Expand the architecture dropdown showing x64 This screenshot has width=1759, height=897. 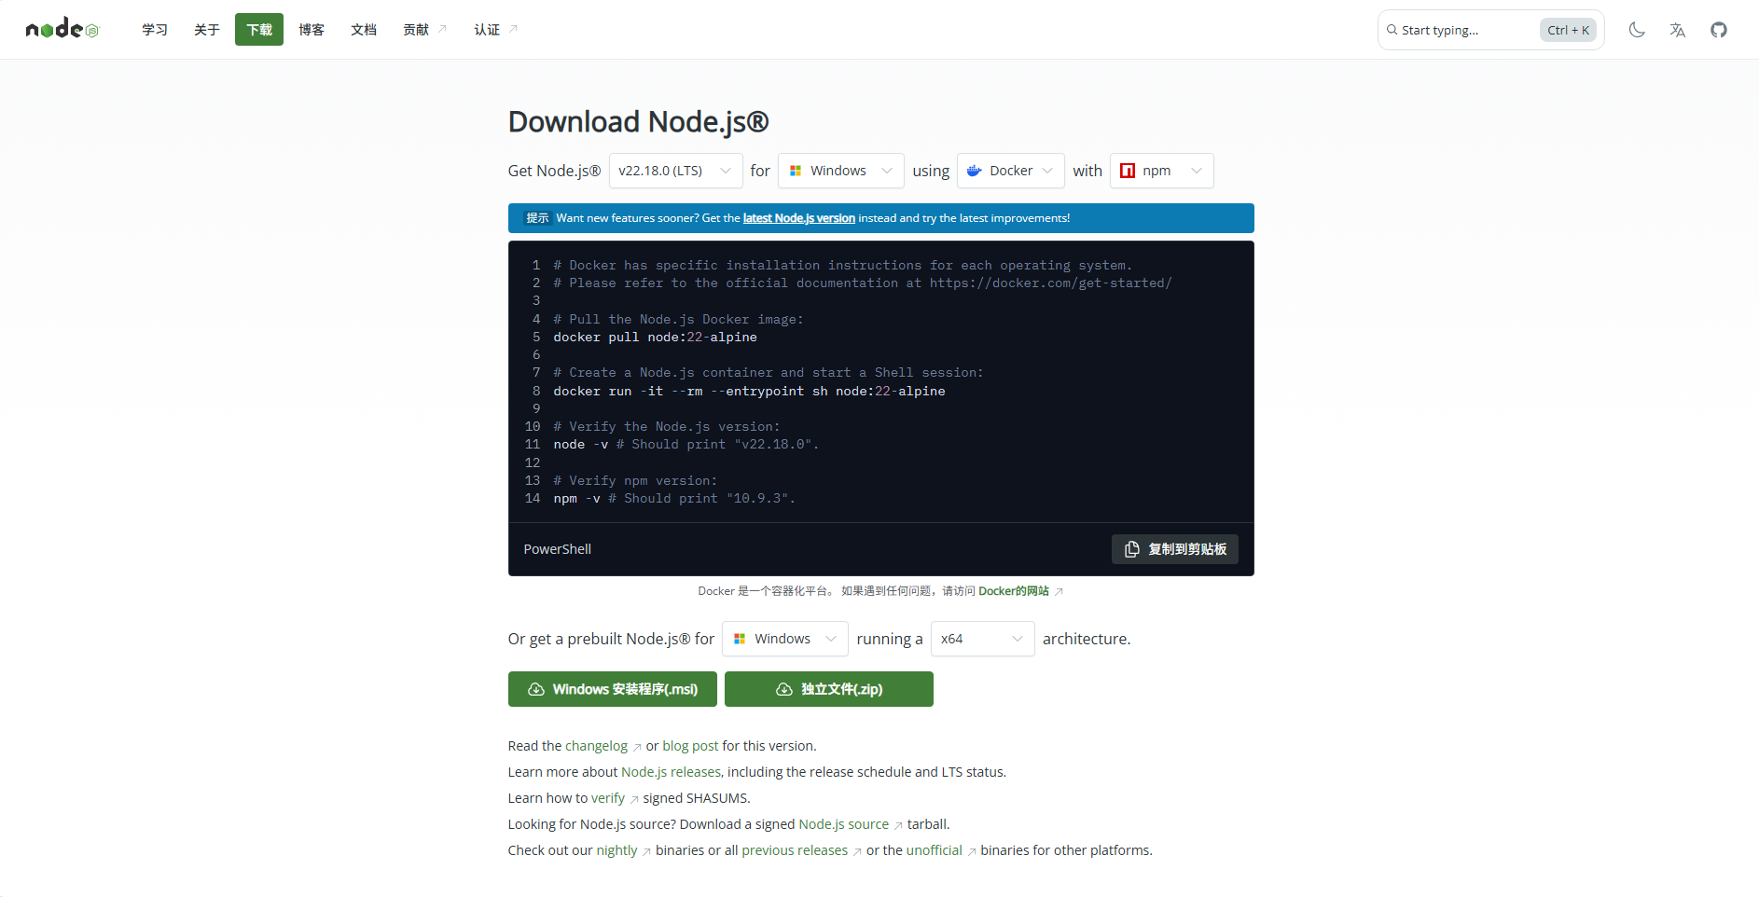(981, 639)
